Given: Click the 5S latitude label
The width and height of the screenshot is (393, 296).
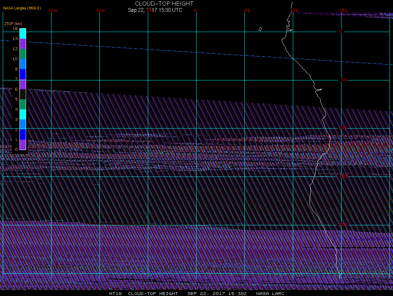Looking at the screenshot, I should [344, 80].
